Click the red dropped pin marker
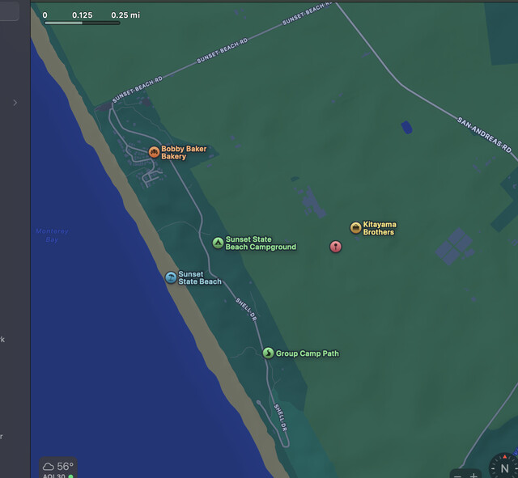 (336, 247)
